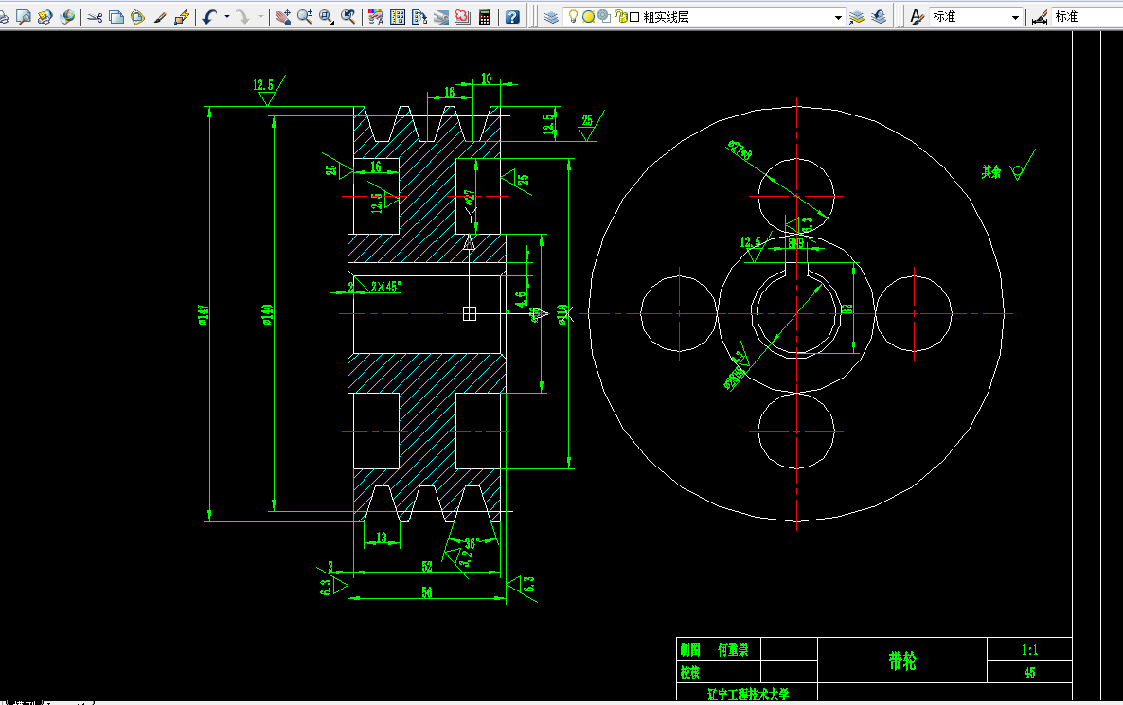1123x705 pixels.
Task: Open Help with the question mark icon
Action: coord(512,16)
